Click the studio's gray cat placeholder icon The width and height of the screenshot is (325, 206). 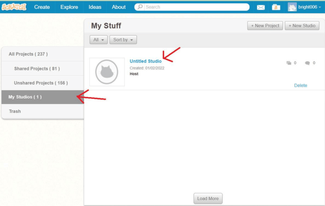click(x=107, y=71)
